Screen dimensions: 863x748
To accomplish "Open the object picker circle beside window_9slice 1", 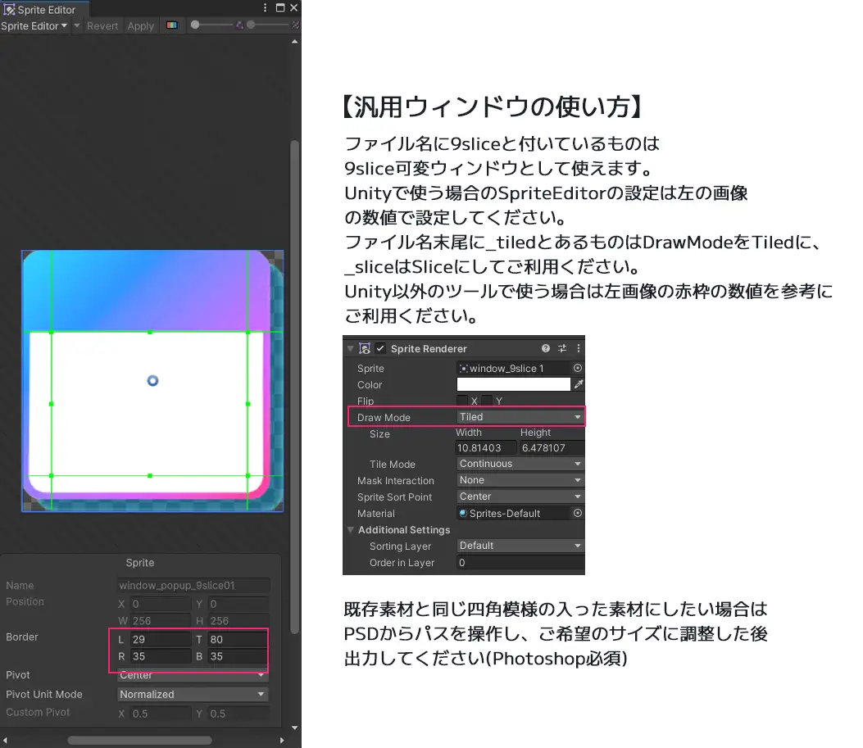I will coord(579,367).
